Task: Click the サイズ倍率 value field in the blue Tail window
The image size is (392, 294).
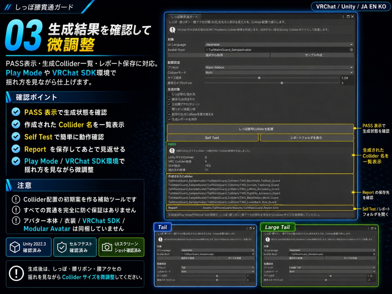Action: pos(250,276)
